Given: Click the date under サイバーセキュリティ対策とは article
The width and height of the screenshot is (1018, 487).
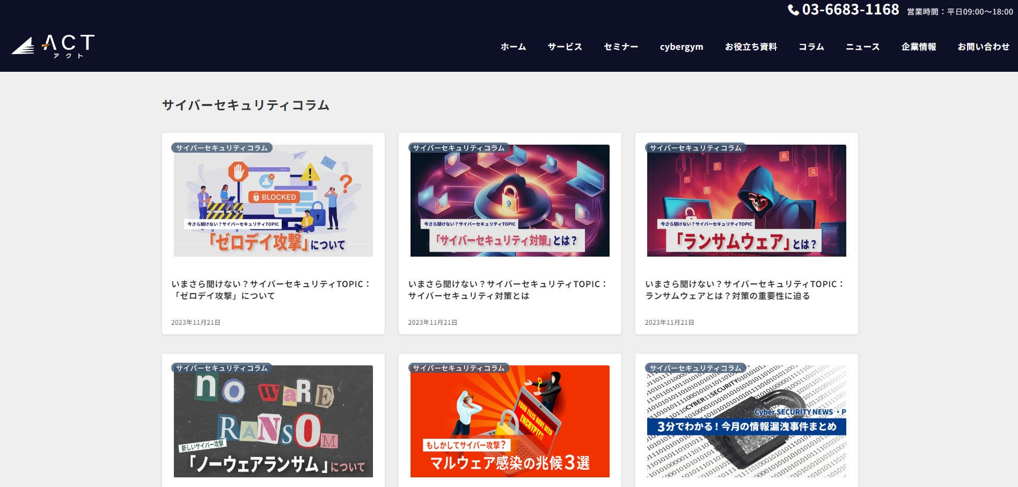Looking at the screenshot, I should [433, 323].
